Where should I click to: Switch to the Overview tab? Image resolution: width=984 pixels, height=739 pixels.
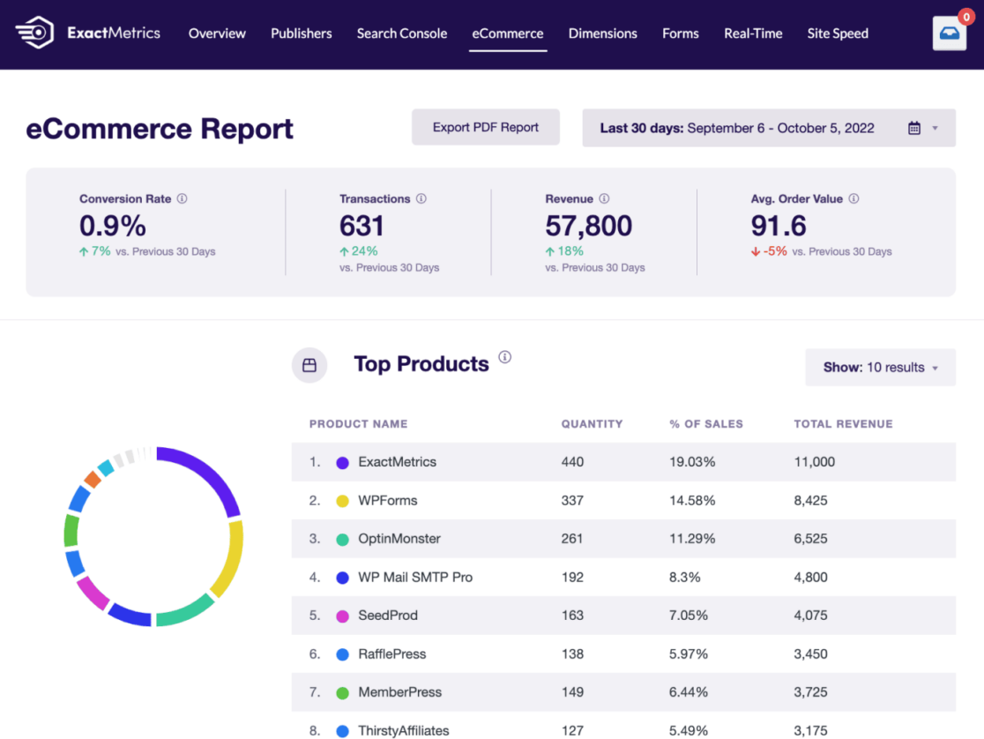(217, 34)
